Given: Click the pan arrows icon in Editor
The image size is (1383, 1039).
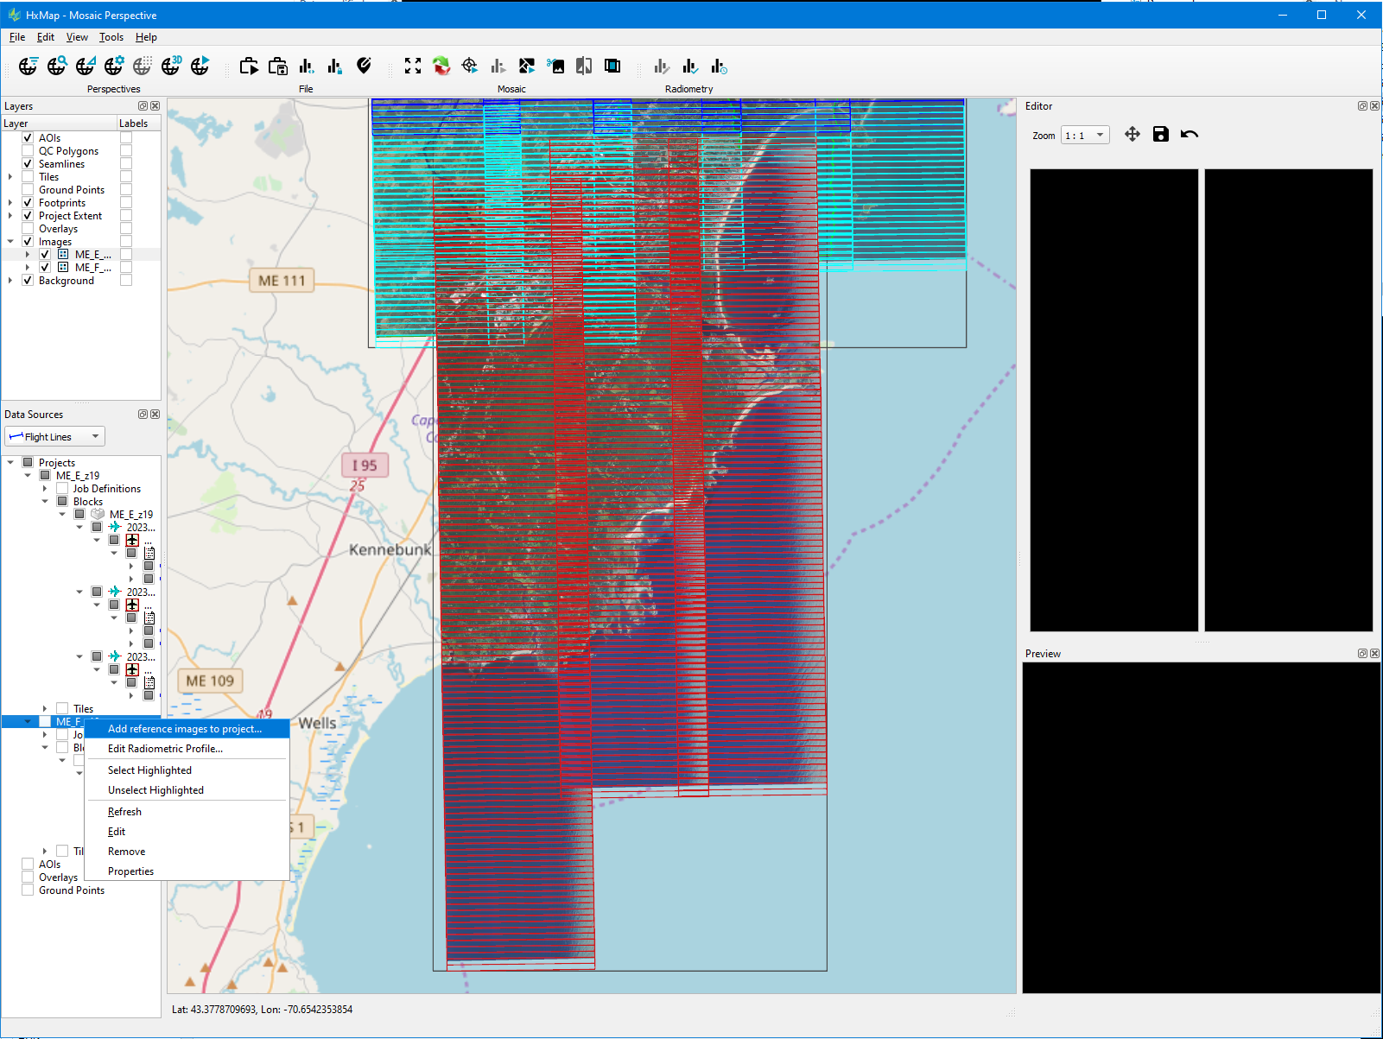Looking at the screenshot, I should (x=1132, y=135).
